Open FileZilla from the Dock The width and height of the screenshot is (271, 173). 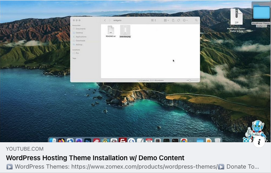[x=123, y=140]
